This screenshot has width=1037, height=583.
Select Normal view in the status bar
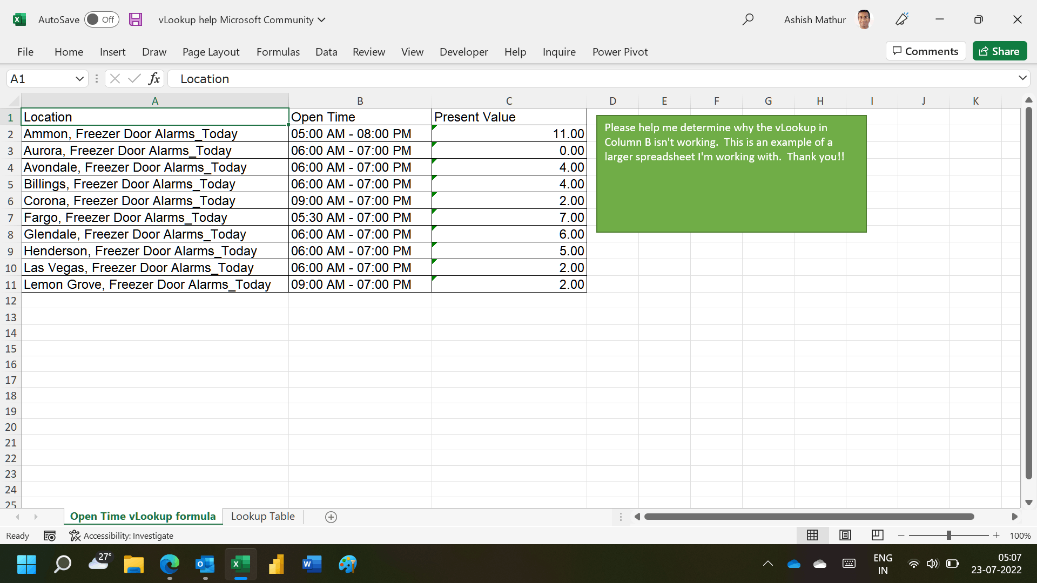pyautogui.click(x=812, y=535)
